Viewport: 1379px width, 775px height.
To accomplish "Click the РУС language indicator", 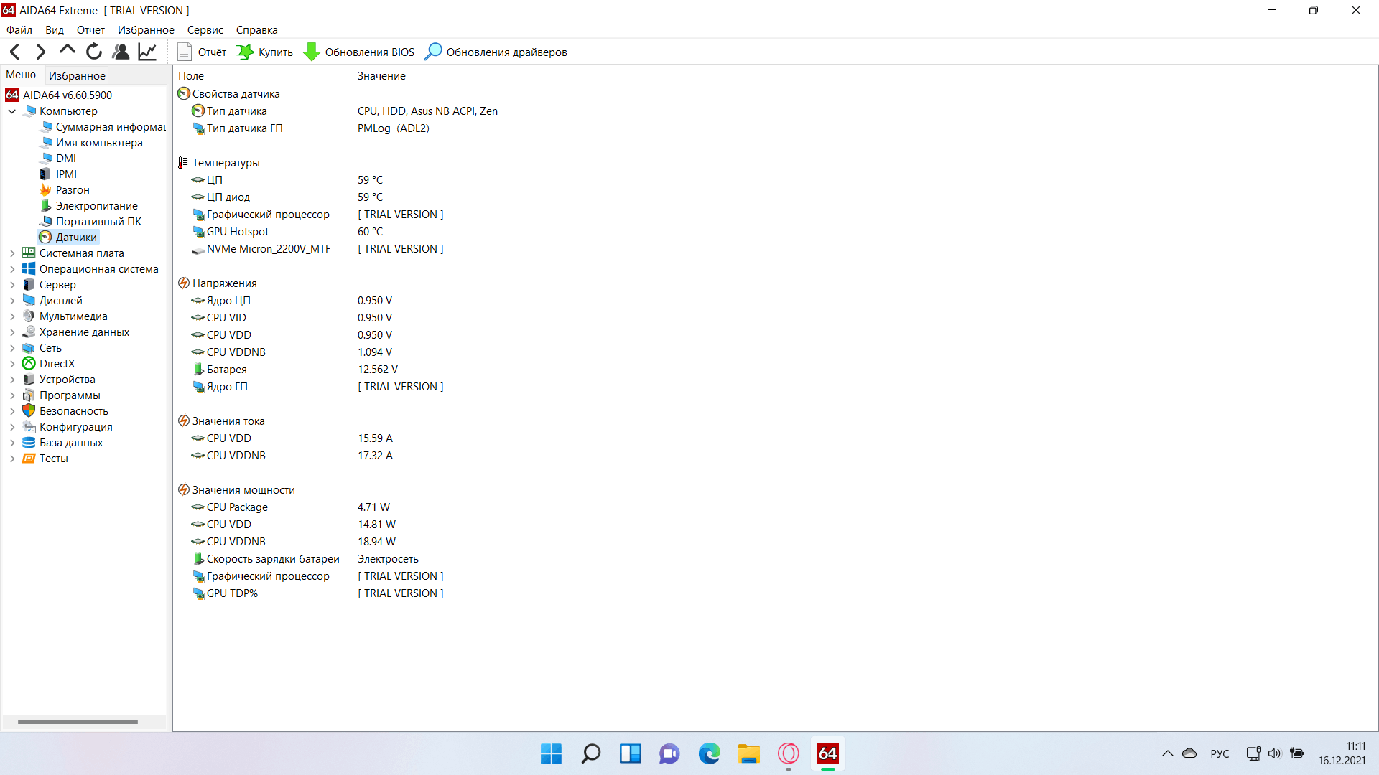I will pos(1220,753).
